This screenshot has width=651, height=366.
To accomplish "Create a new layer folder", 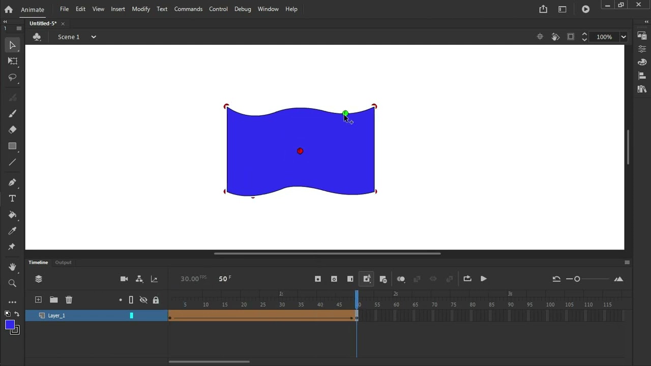I will pyautogui.click(x=53, y=300).
